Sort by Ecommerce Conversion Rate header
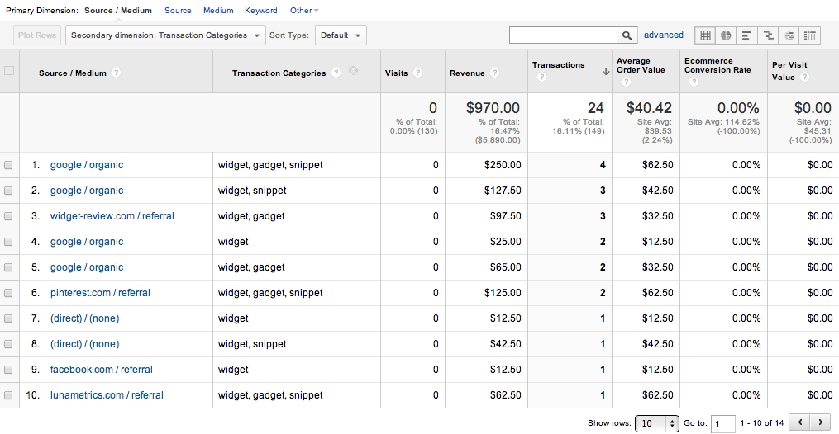The width and height of the screenshot is (839, 434). pyautogui.click(x=717, y=65)
